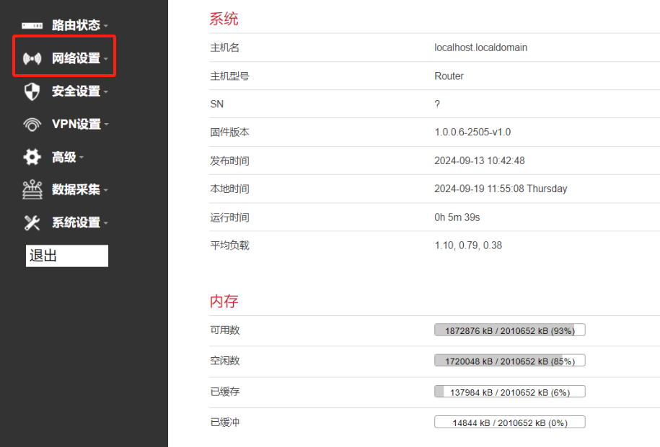Select the 主机名 localhost.localdomain field
Screen dimensions: 660x447
480,48
